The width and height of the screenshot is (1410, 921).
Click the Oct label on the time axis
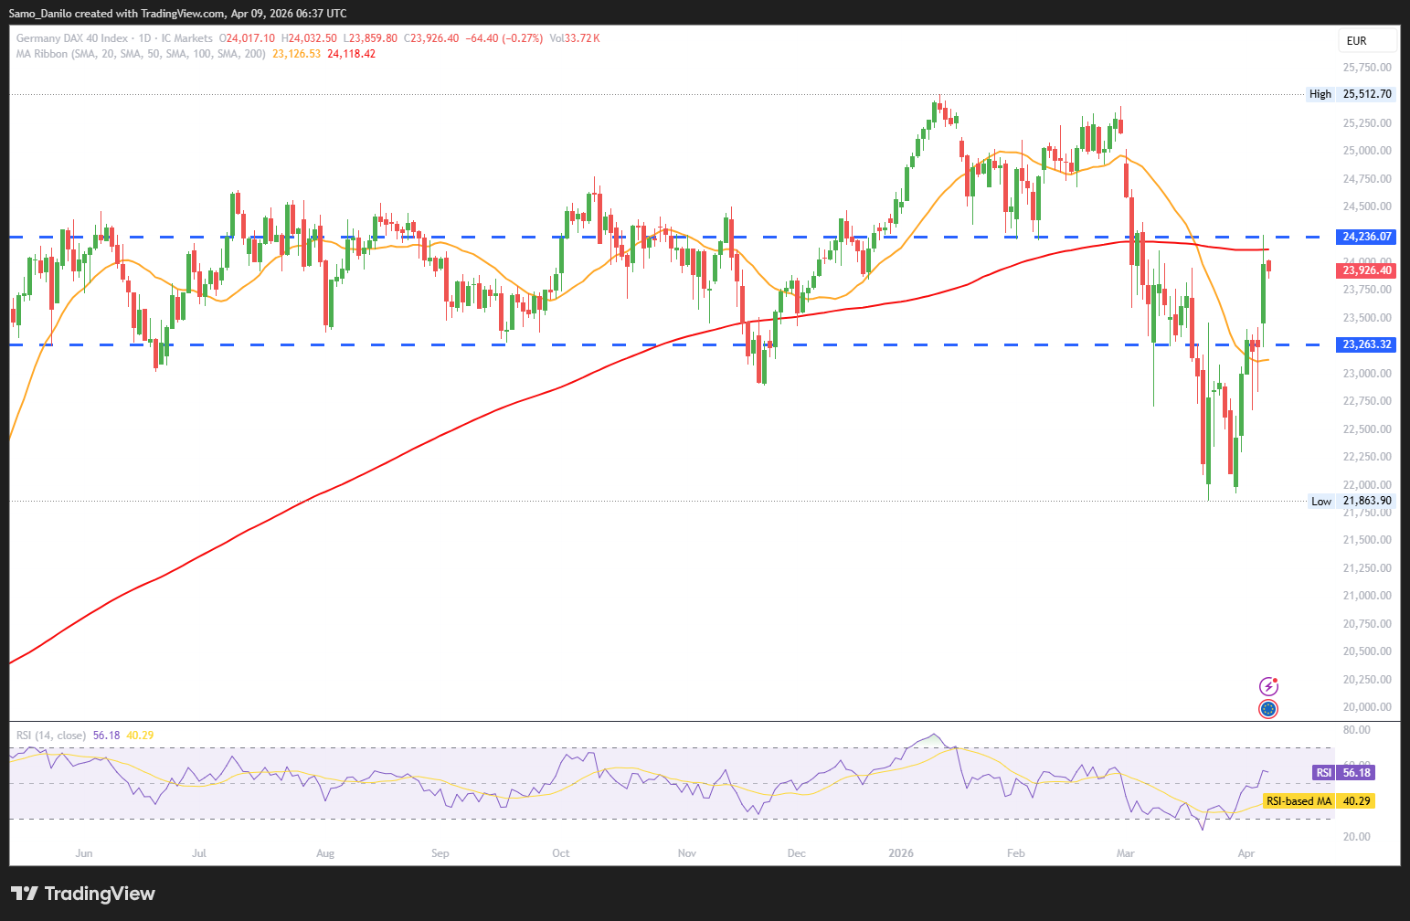[561, 853]
